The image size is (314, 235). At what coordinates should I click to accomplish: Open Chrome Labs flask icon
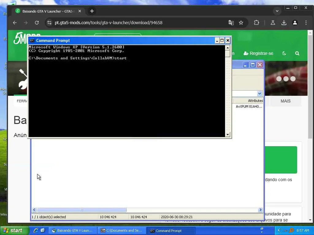(273, 23)
